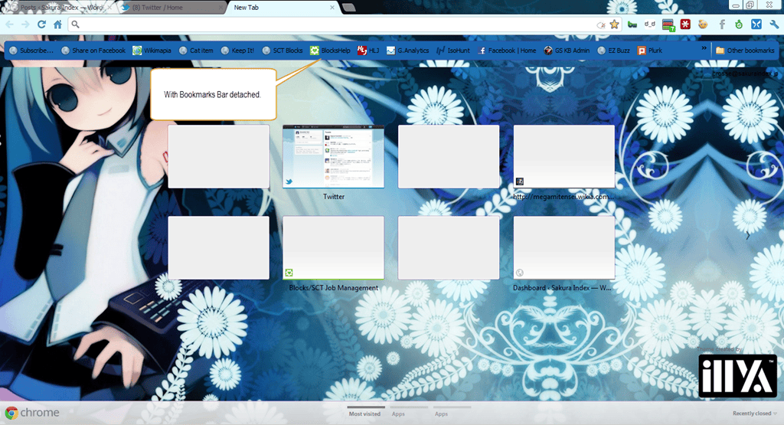Image resolution: width=784 pixels, height=425 pixels.
Task: Open the HLJ bookmark
Action: (368, 51)
